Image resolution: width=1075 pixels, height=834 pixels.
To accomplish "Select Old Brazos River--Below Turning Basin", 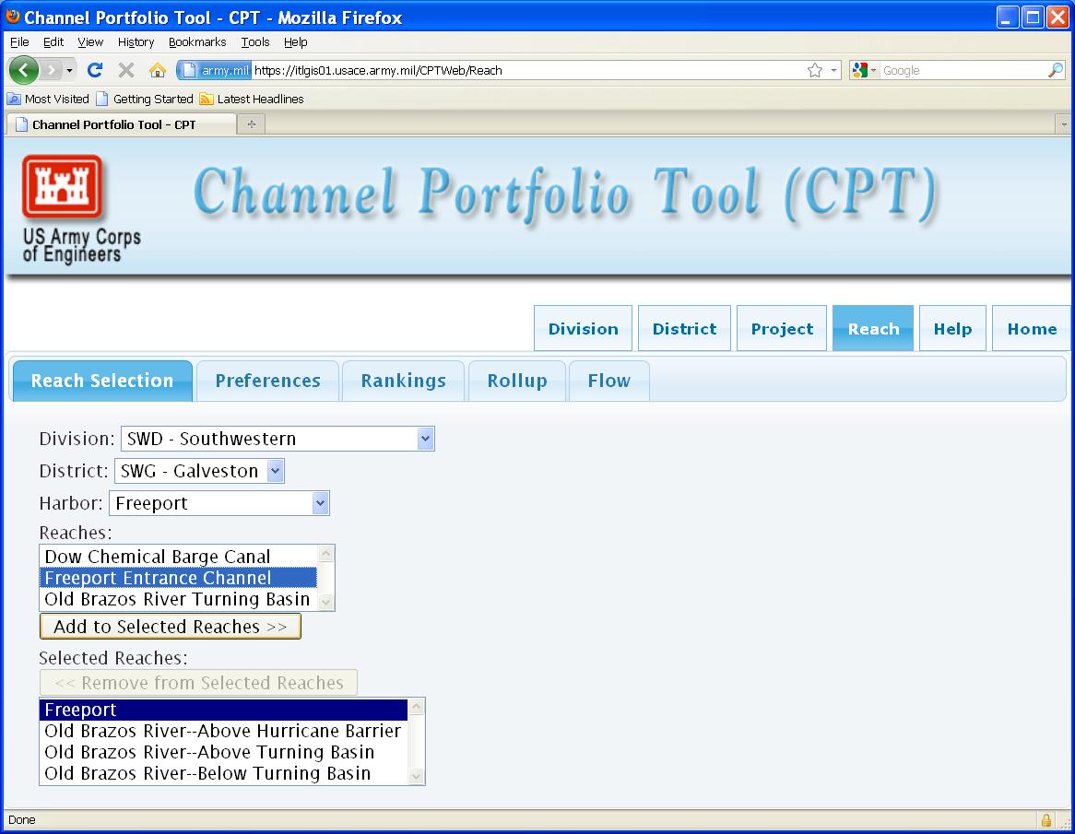I will click(x=223, y=774).
